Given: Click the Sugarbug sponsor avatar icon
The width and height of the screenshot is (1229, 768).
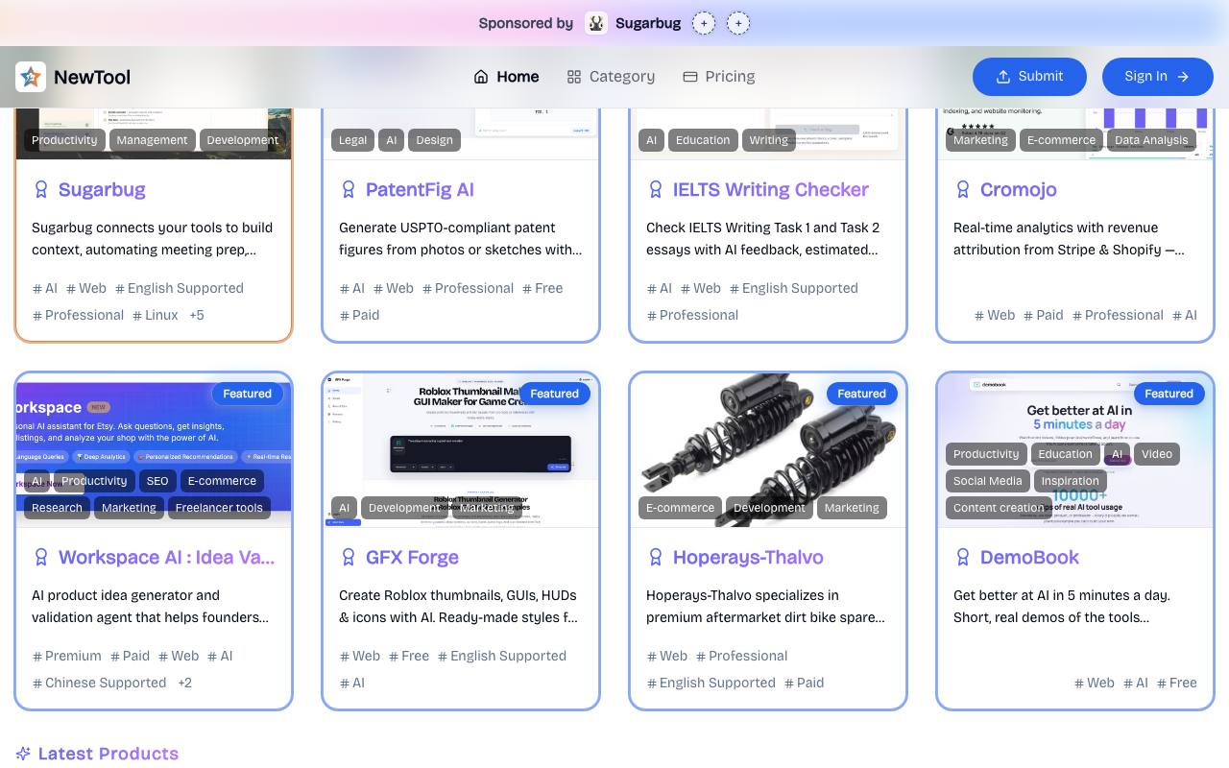Looking at the screenshot, I should pyautogui.click(x=596, y=23).
